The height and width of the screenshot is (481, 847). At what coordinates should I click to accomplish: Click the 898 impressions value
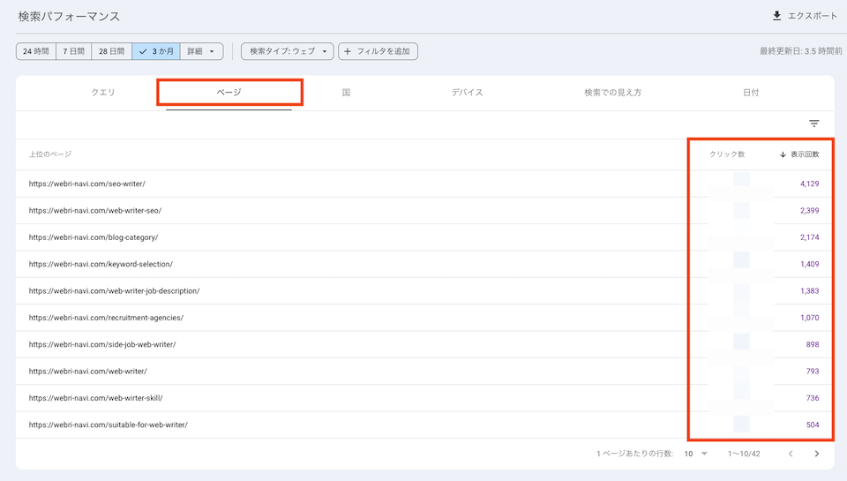pos(813,344)
